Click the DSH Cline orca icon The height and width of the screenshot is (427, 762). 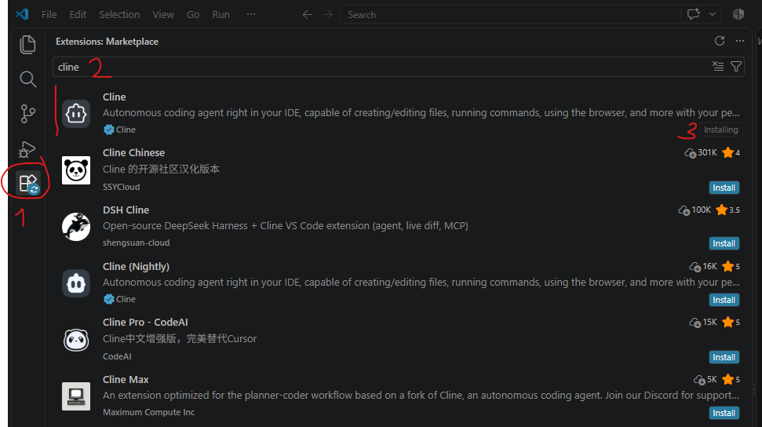point(76,227)
